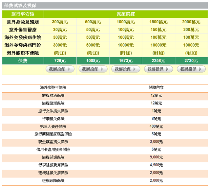
Task: Click the 保額選擇 table header
Action: pos(126,14)
